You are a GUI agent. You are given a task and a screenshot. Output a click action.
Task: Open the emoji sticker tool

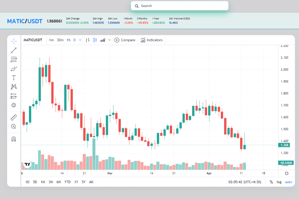14,105
